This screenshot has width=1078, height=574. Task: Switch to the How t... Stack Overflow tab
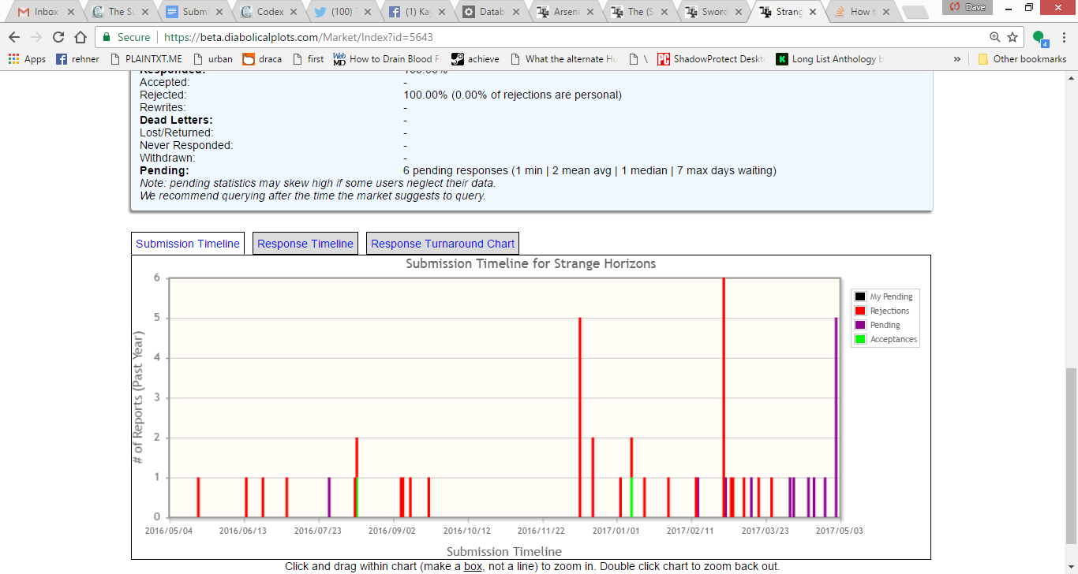coord(861,12)
